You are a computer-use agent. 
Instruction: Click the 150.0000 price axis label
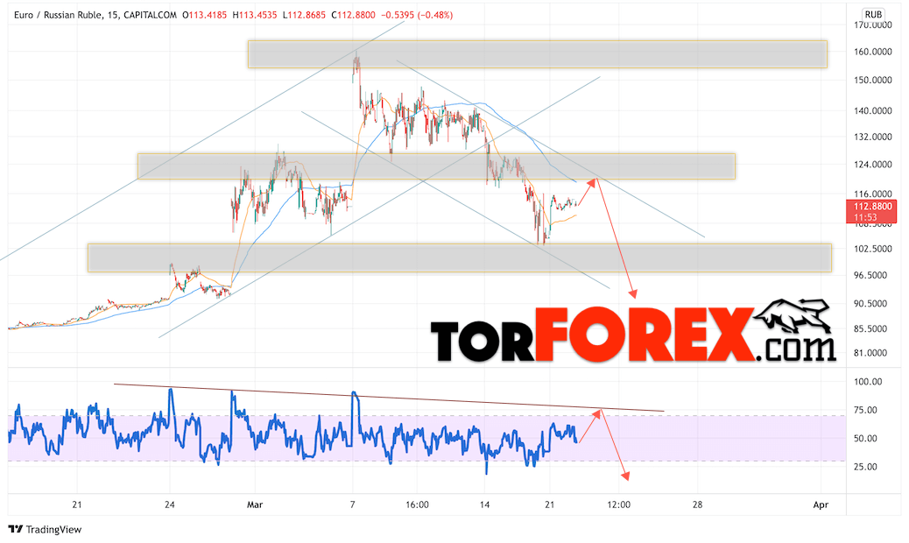[x=872, y=80]
